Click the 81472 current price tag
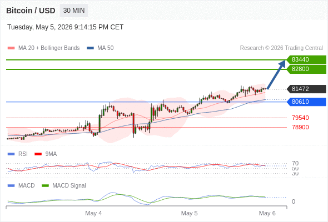 click(306, 89)
